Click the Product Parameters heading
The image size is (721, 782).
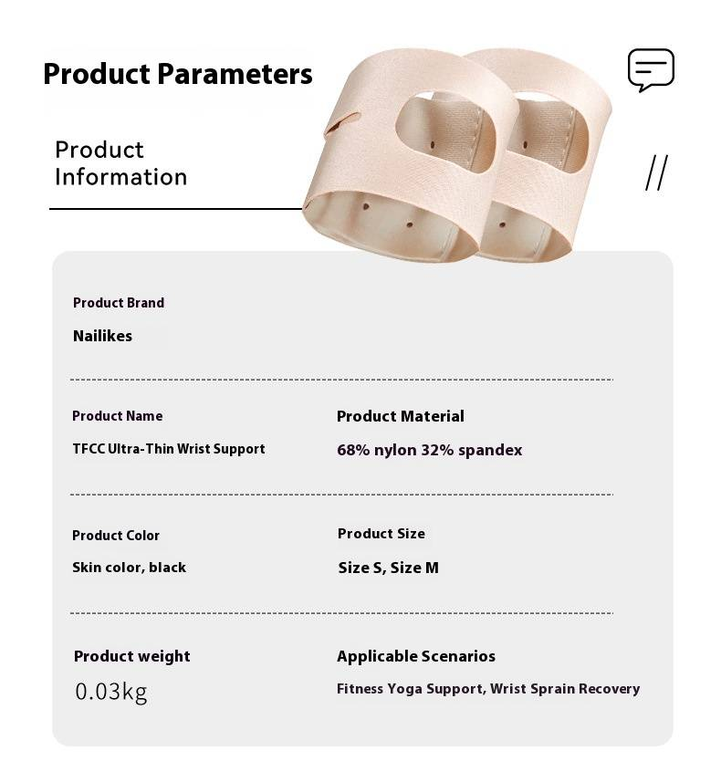[x=178, y=74]
